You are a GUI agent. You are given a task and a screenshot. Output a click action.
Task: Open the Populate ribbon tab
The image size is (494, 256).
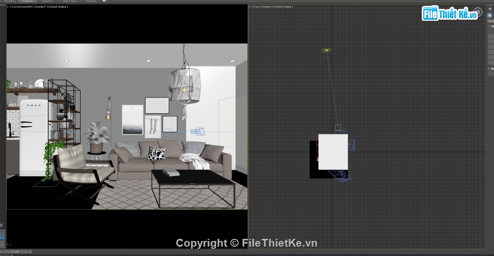point(91,1)
